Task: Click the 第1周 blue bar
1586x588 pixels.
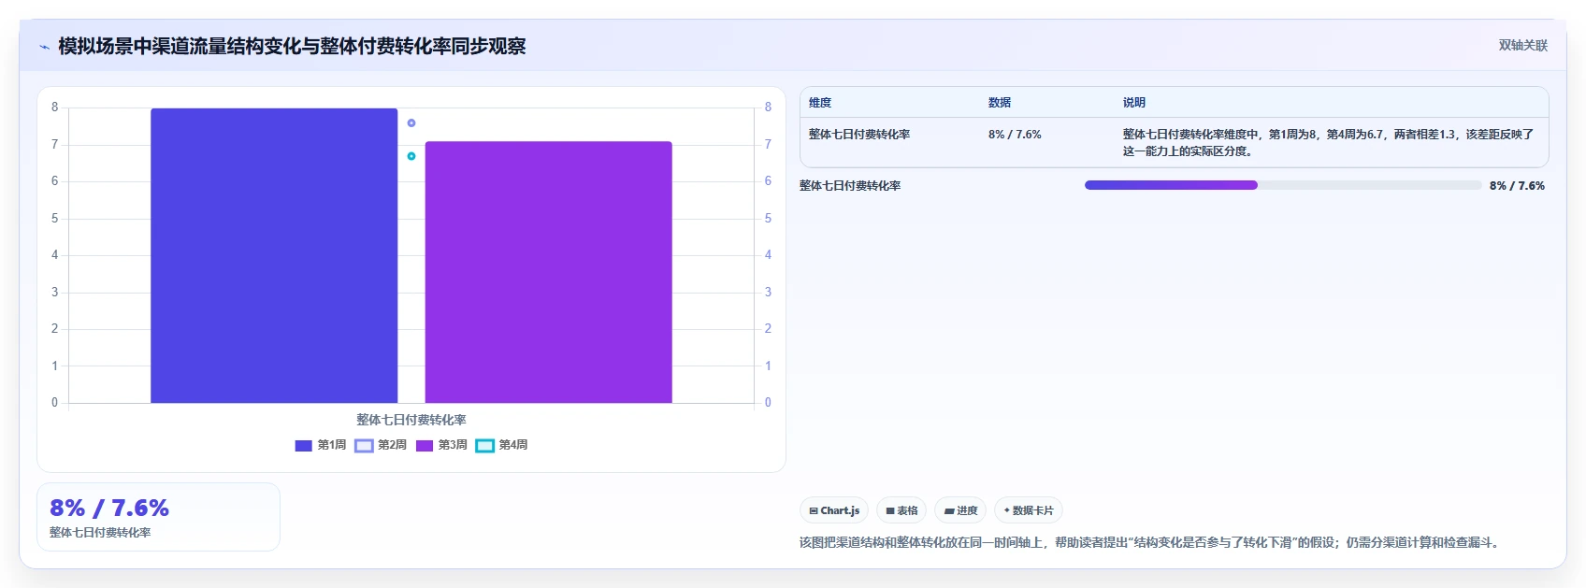Action: (274, 255)
